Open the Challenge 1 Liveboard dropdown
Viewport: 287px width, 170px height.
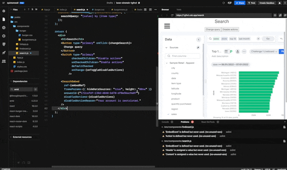[x=264, y=52]
